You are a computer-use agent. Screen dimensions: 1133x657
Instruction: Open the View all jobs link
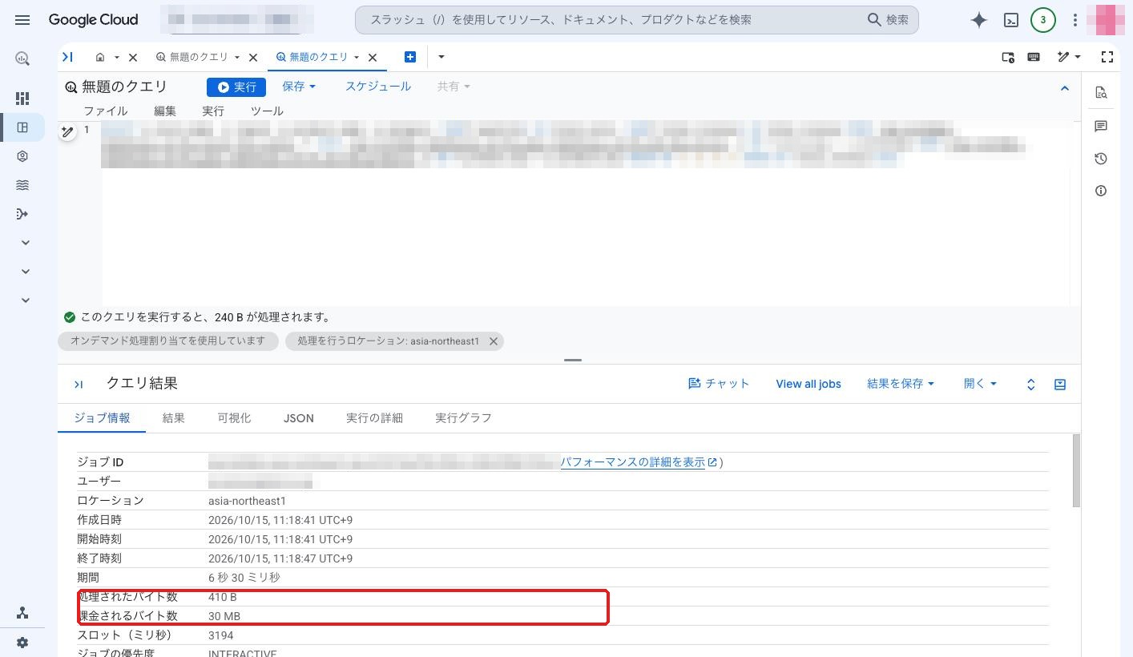tap(808, 384)
